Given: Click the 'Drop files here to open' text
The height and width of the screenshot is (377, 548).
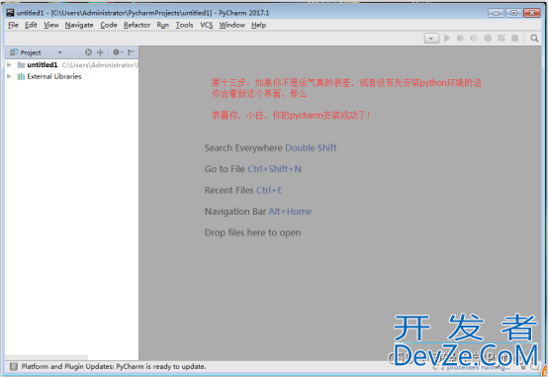Looking at the screenshot, I should tap(252, 233).
